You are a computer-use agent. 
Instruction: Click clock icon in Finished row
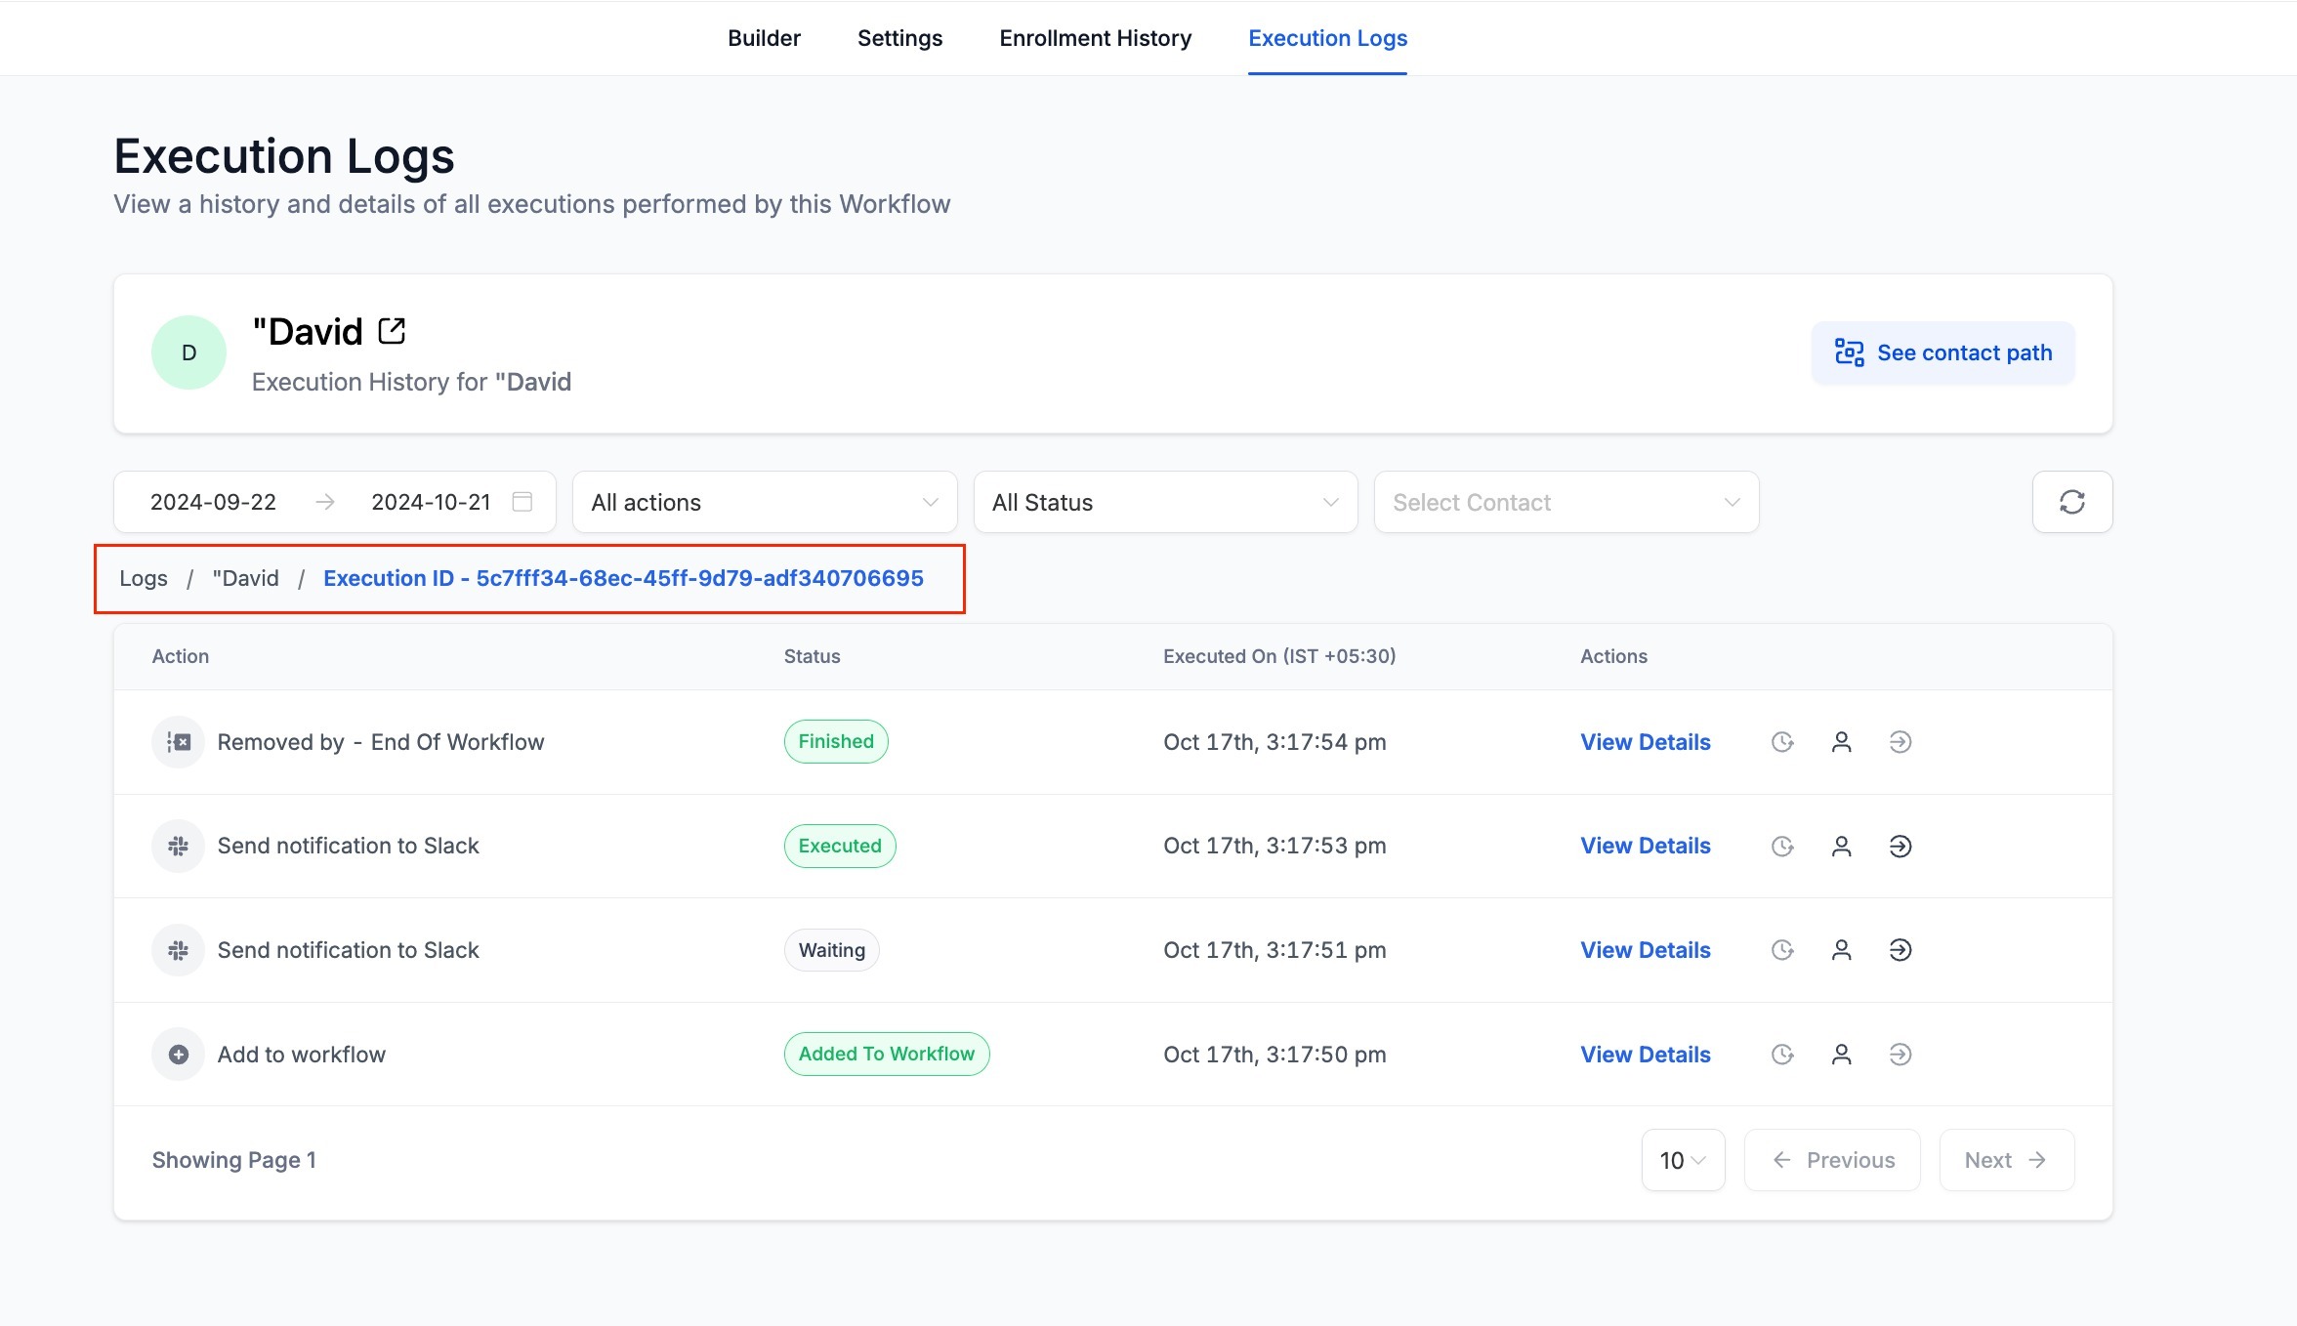(1782, 742)
